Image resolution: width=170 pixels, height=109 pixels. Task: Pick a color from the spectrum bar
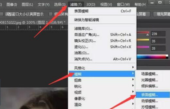[x=152, y=57]
